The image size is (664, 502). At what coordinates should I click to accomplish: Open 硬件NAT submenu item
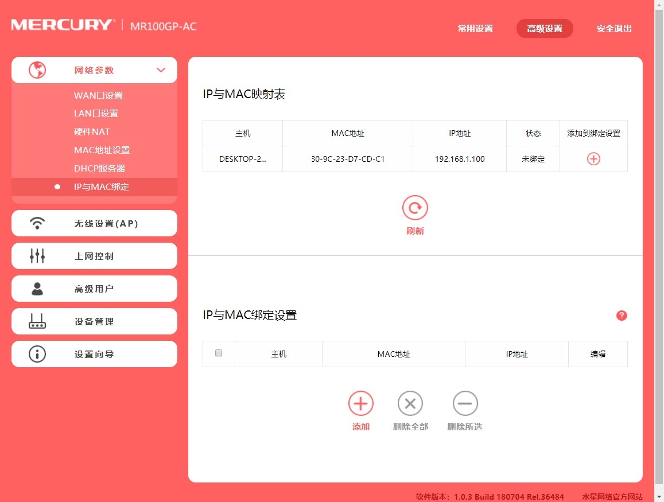click(92, 131)
